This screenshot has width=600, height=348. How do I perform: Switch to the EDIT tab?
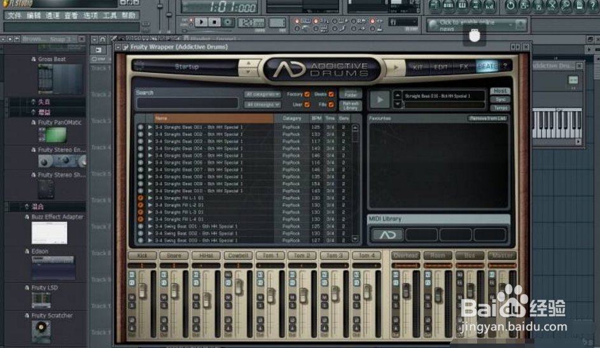440,67
